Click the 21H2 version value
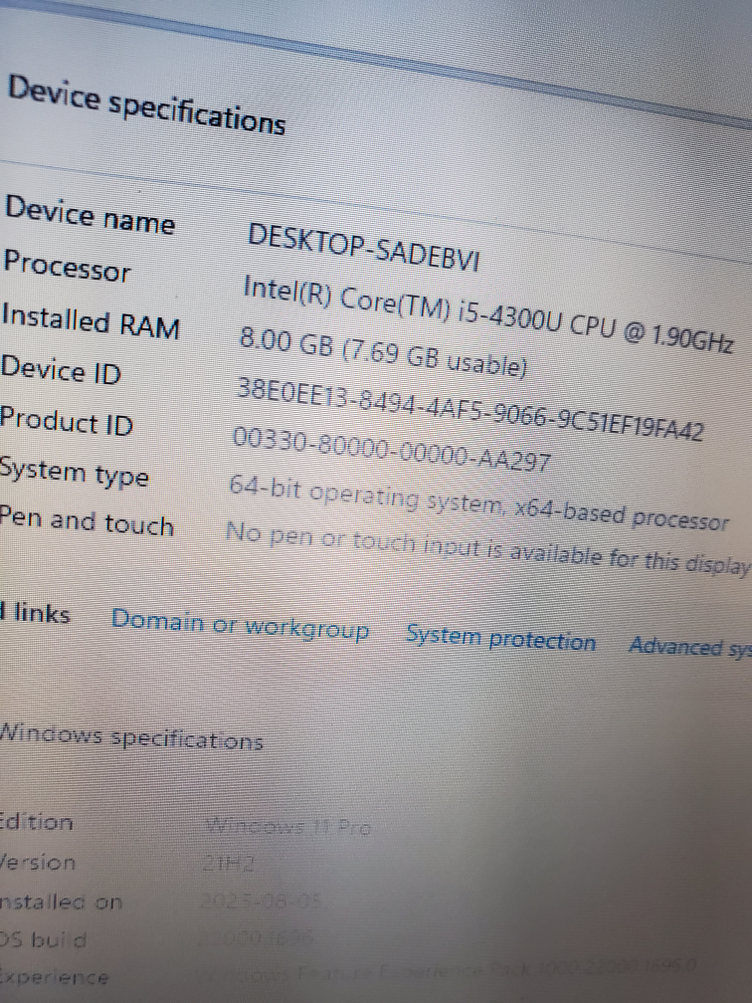Image resolution: width=752 pixels, height=1003 pixels. 229,866
